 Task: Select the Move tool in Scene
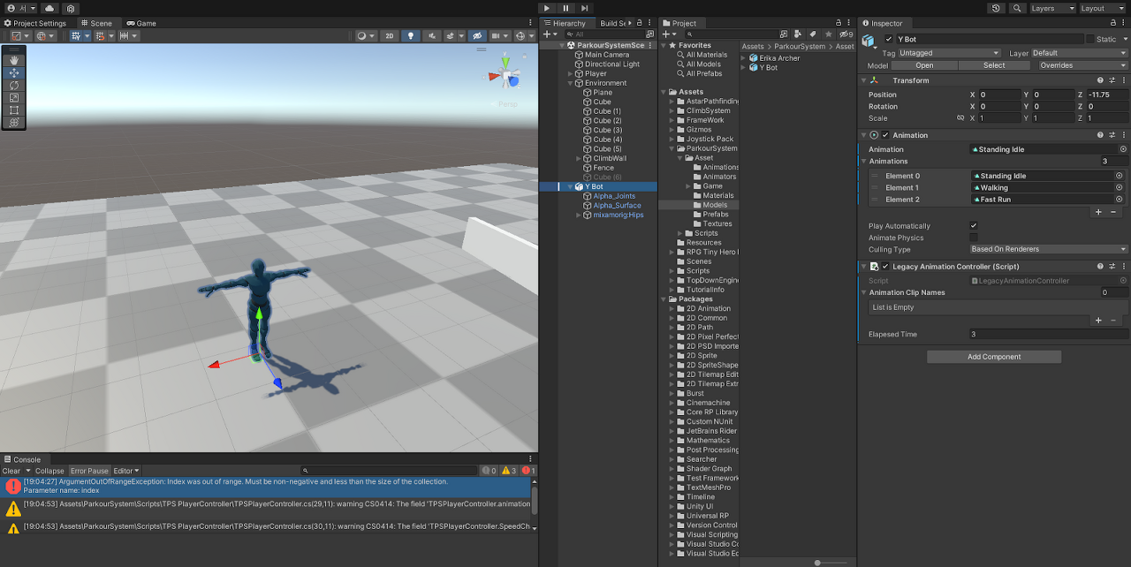tap(14, 72)
